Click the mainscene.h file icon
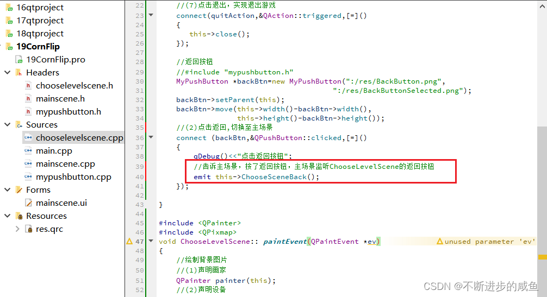Viewport: 547px width, 297px height. 28,98
